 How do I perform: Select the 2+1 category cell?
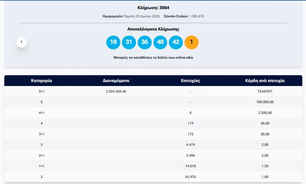(x=42, y=156)
